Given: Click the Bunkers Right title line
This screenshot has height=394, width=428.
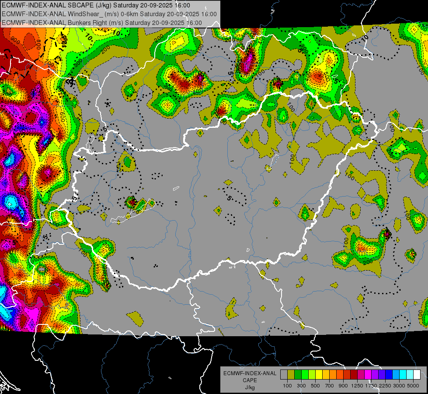Looking at the screenshot, I should pos(102,23).
